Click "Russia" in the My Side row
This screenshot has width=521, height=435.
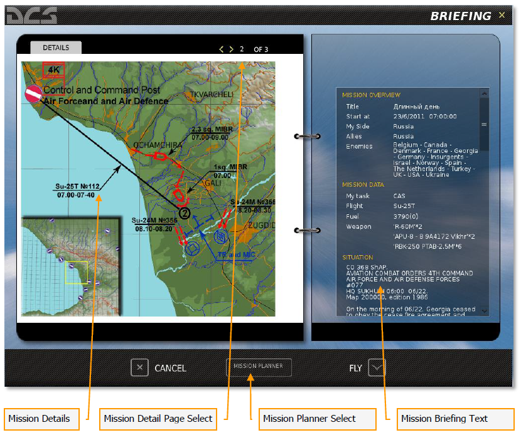(404, 127)
